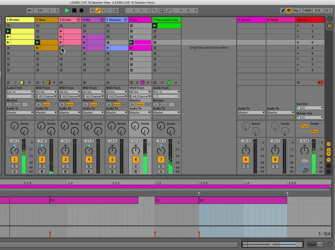The height and width of the screenshot is (250, 335).
Task: Click Rhodes volume field showing -10.3
Action: tap(14, 141)
